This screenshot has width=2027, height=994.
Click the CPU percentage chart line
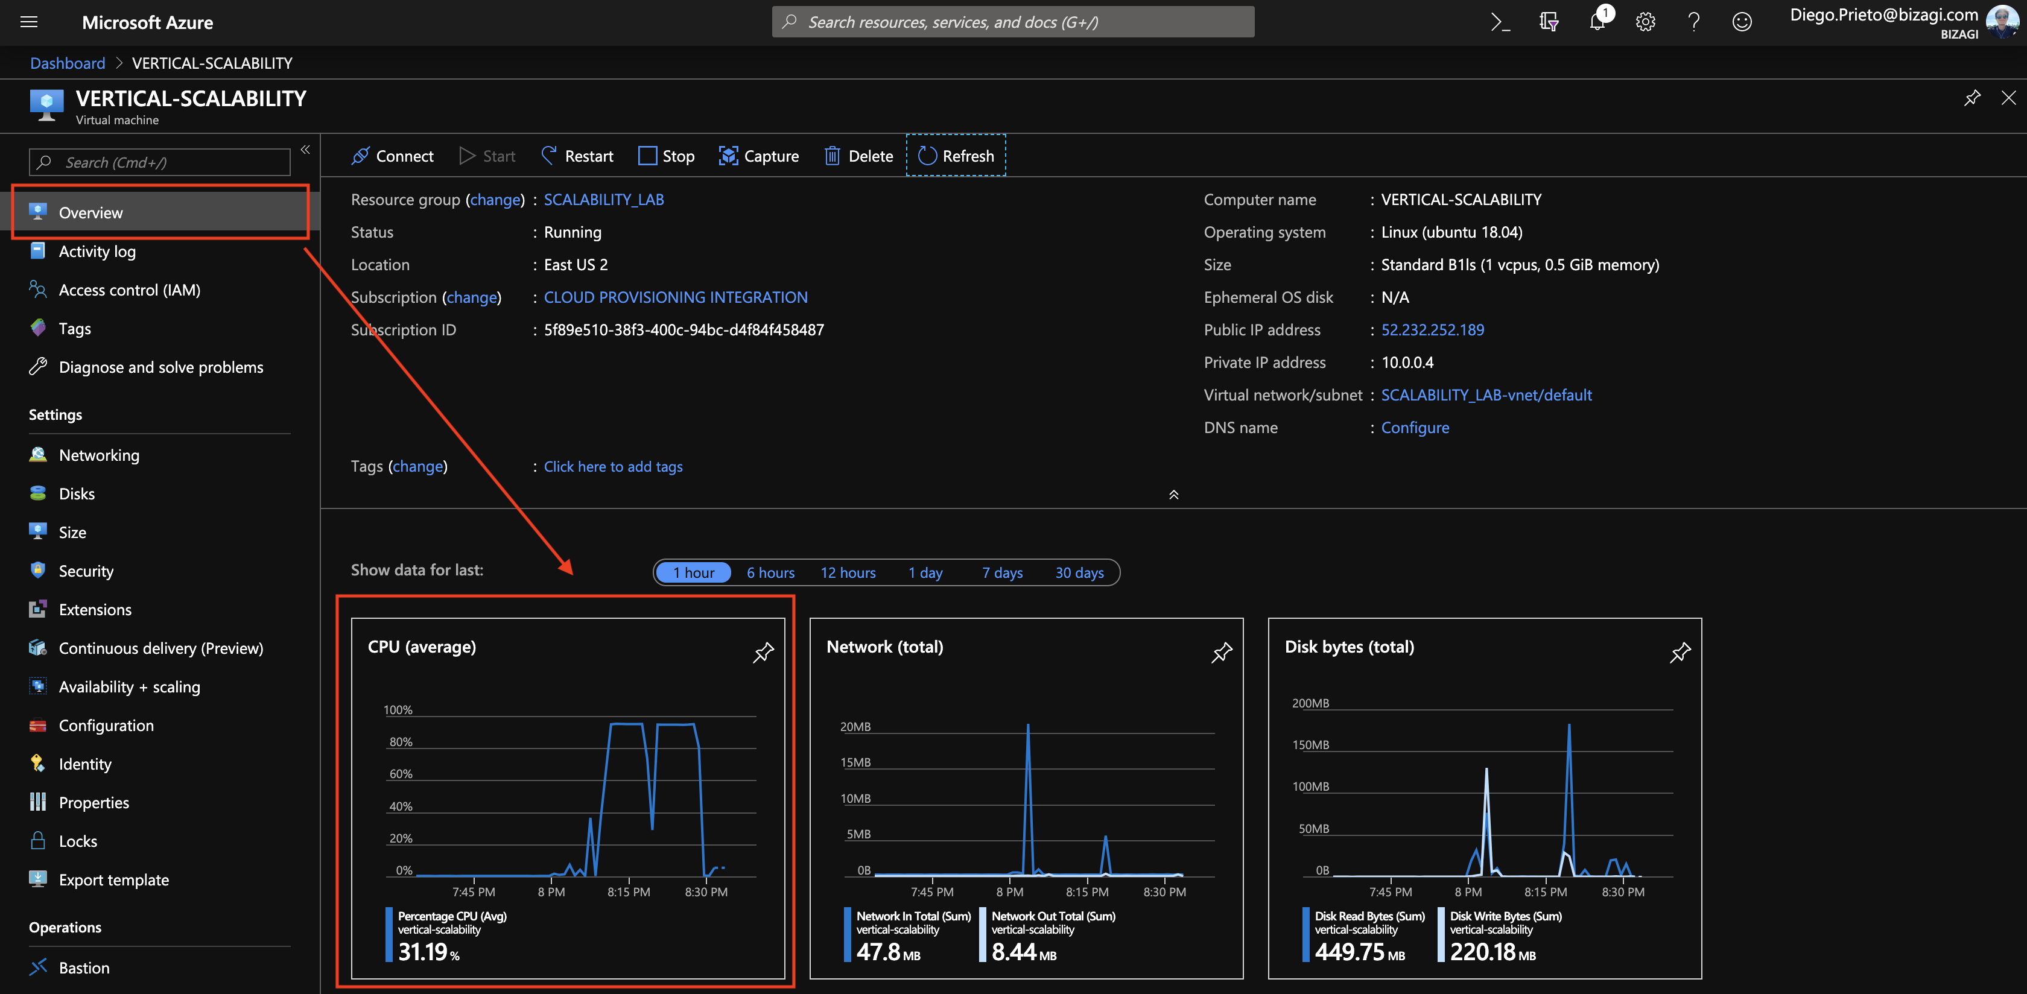click(627, 724)
